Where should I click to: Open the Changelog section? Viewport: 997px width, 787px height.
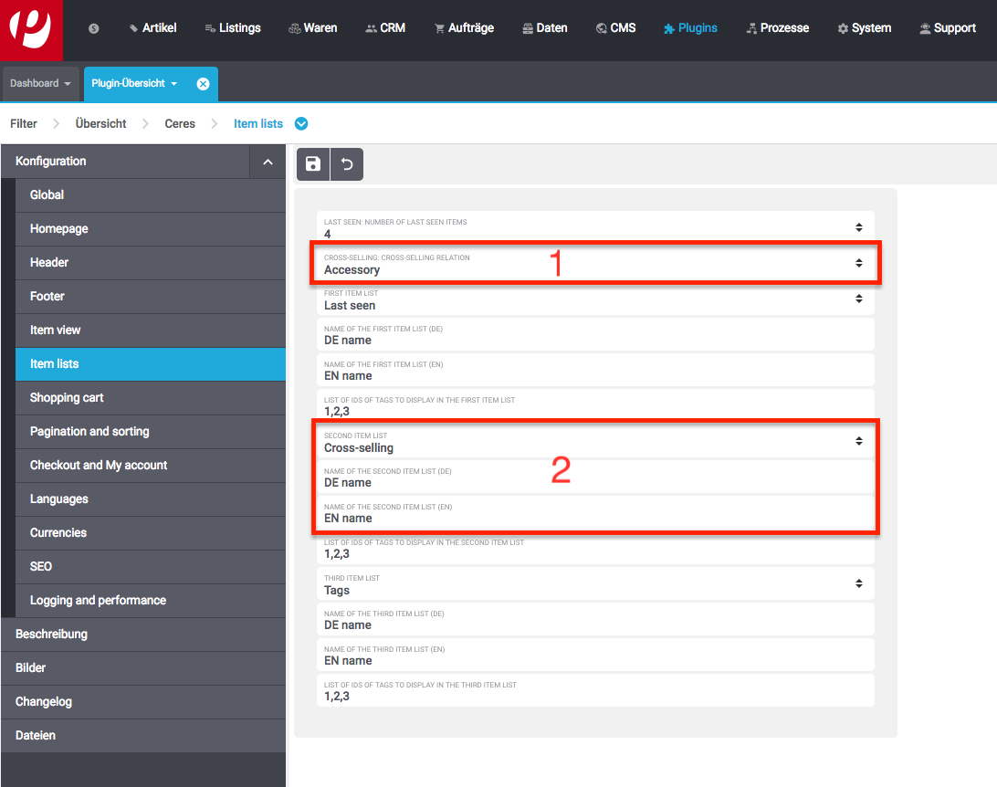coord(44,701)
